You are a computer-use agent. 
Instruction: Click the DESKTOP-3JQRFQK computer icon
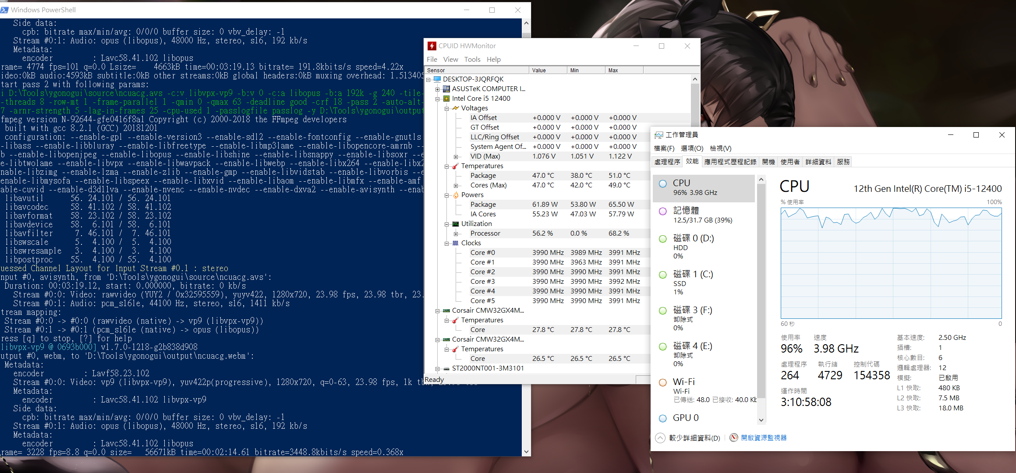(x=437, y=79)
